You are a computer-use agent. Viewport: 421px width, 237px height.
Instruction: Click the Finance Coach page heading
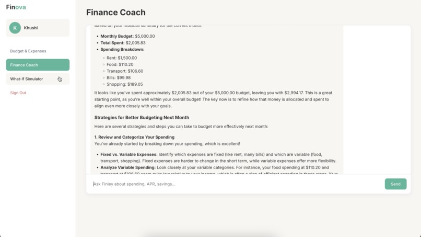point(116,13)
